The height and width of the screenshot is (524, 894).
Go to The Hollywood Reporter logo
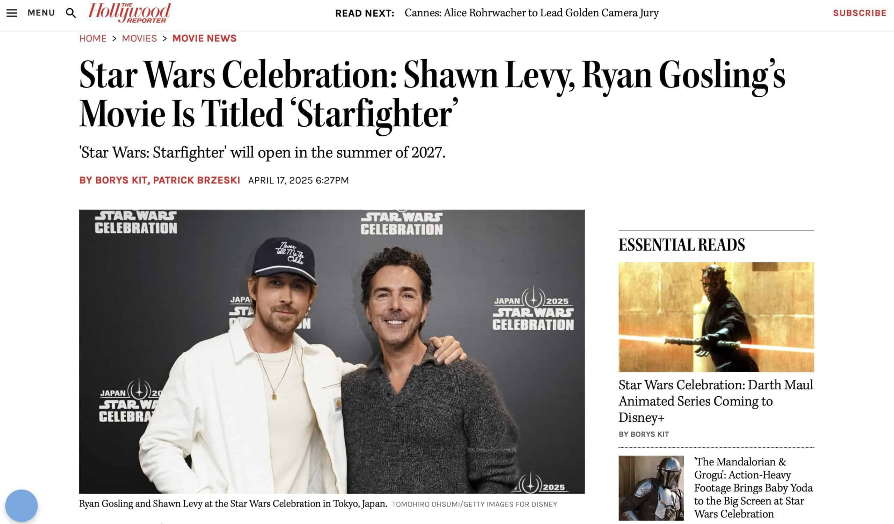[x=130, y=13]
